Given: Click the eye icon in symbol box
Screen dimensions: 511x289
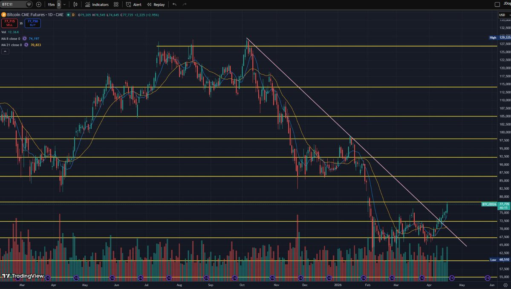Looking at the screenshot, I should coord(29,4).
